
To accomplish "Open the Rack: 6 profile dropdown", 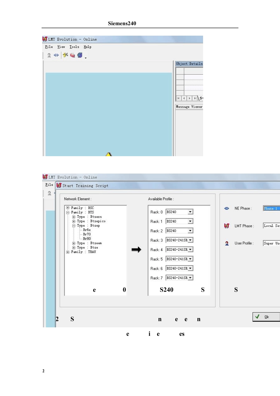I will click(x=190, y=268).
